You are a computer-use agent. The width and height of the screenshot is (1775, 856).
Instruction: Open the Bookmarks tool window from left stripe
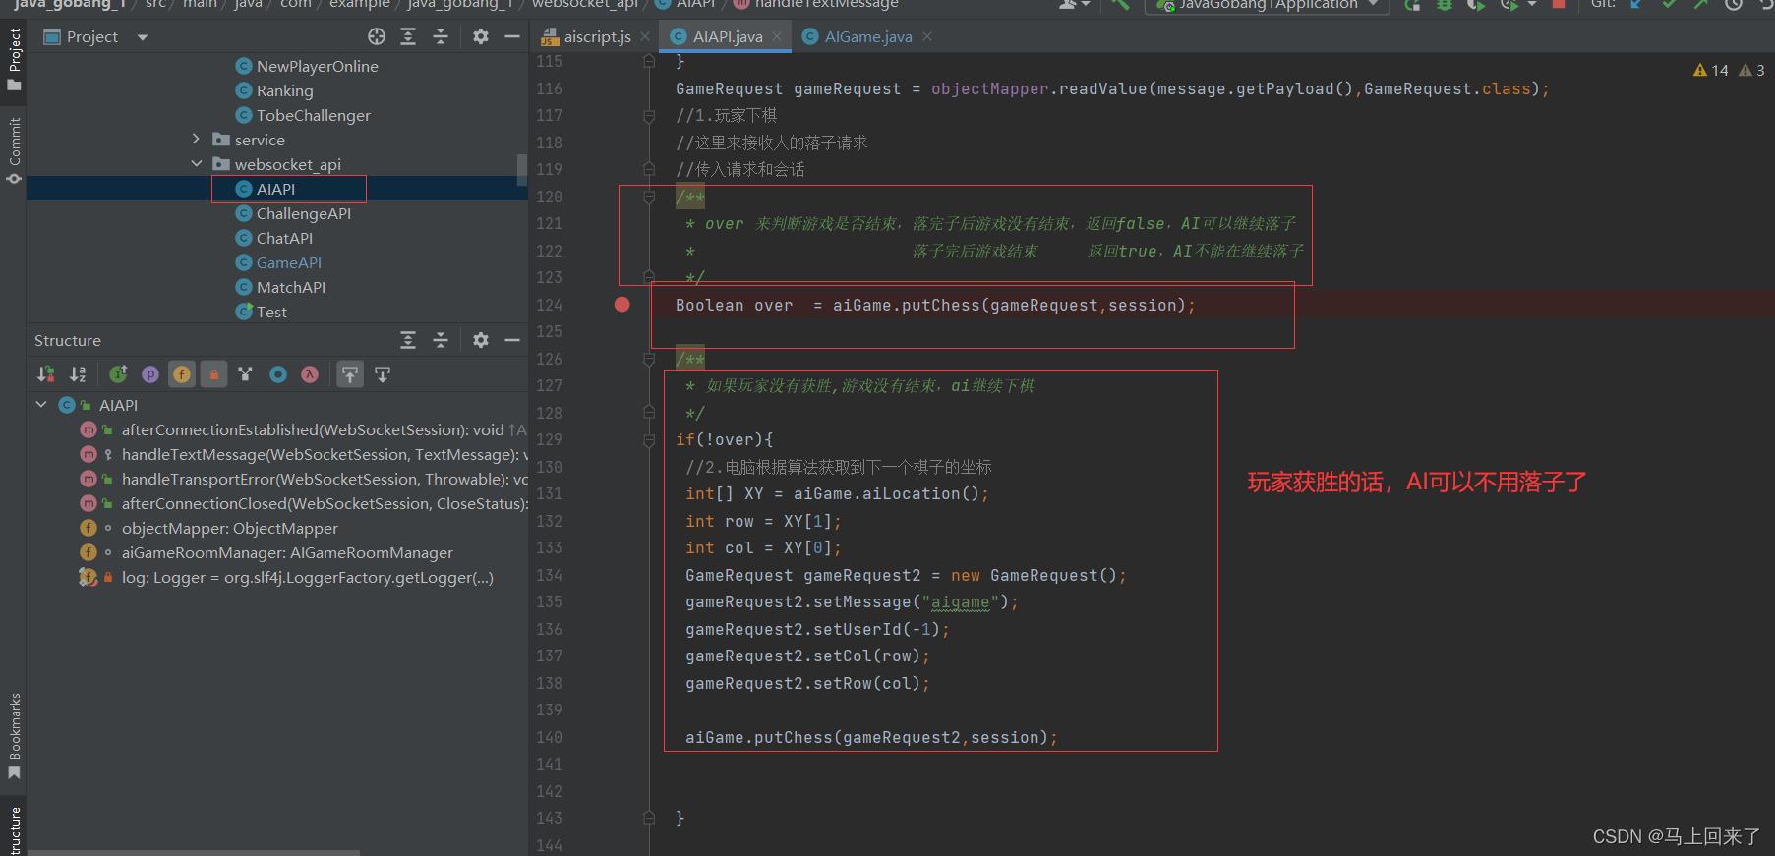[x=14, y=736]
